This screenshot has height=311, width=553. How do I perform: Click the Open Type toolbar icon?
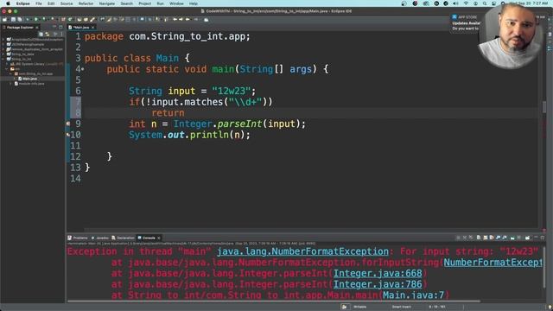79,19
